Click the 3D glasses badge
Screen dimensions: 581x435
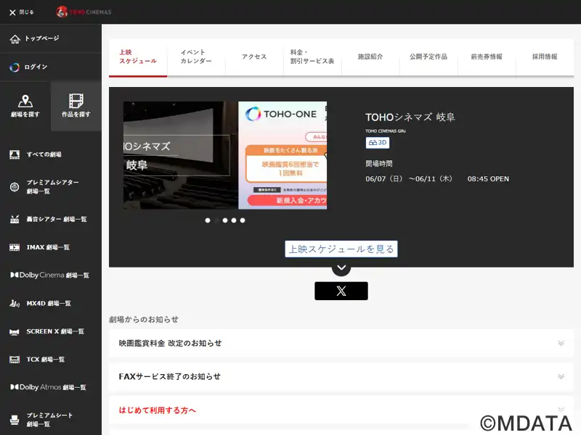378,143
